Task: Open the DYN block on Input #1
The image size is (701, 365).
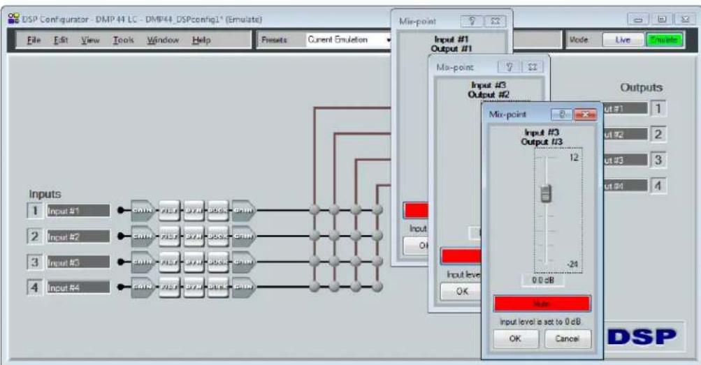Action: pyautogui.click(x=194, y=210)
